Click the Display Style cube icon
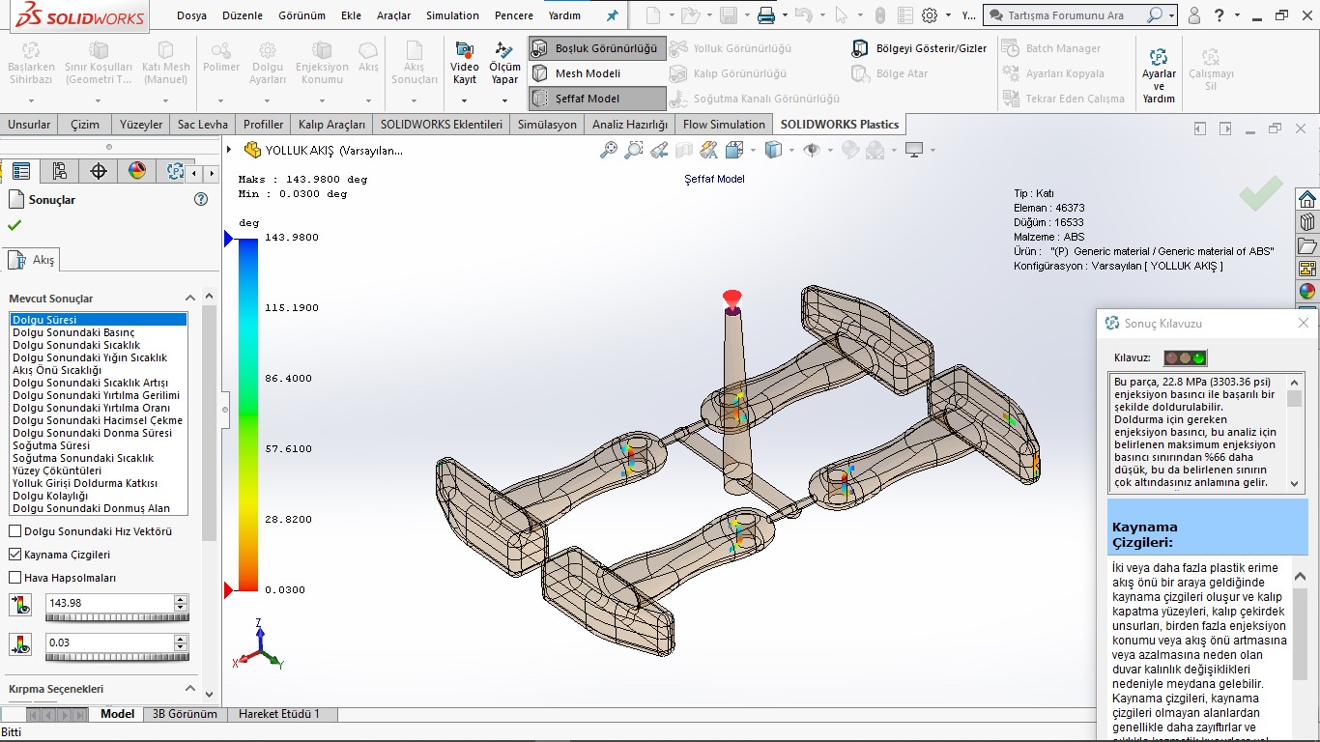 (773, 150)
